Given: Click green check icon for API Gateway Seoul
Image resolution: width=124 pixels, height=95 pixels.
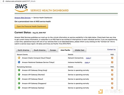Looking at the screenshot, I should click(x=19, y=79).
